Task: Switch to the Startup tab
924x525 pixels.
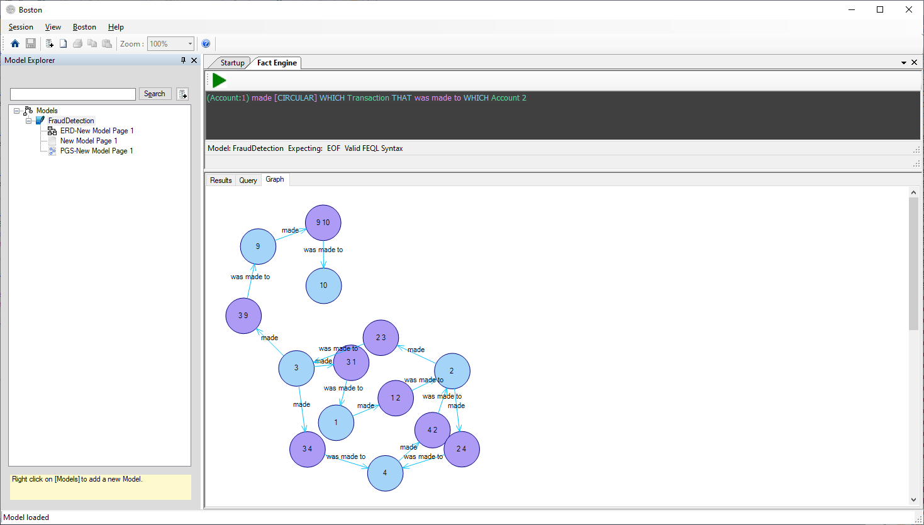Action: click(x=232, y=63)
